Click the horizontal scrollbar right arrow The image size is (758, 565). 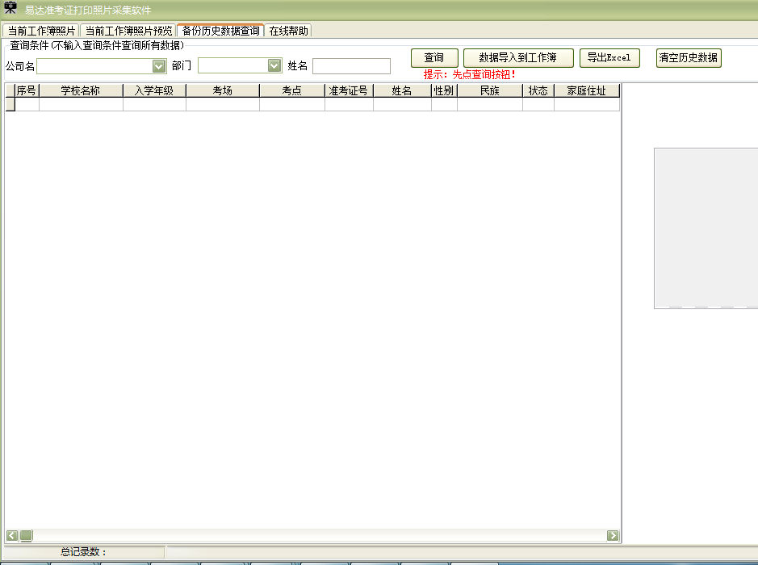click(613, 535)
